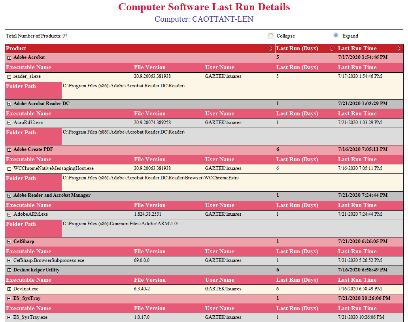Expand the Adobe Create PDF row
The image size is (408, 322).
[x=9, y=149]
